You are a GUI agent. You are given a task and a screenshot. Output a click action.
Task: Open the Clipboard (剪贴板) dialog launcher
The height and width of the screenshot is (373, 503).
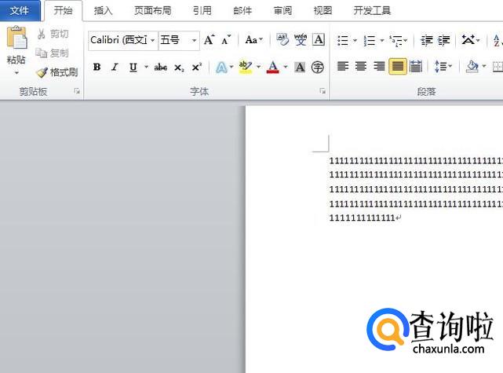coord(77,92)
